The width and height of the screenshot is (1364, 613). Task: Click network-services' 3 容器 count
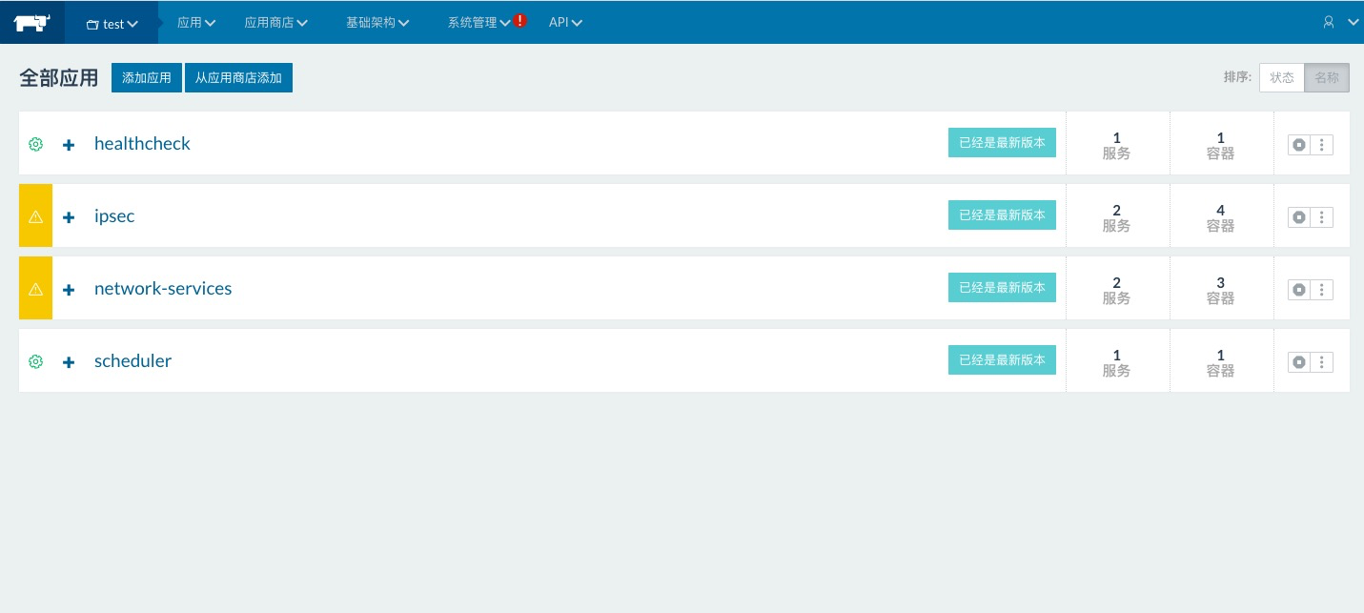click(1221, 290)
